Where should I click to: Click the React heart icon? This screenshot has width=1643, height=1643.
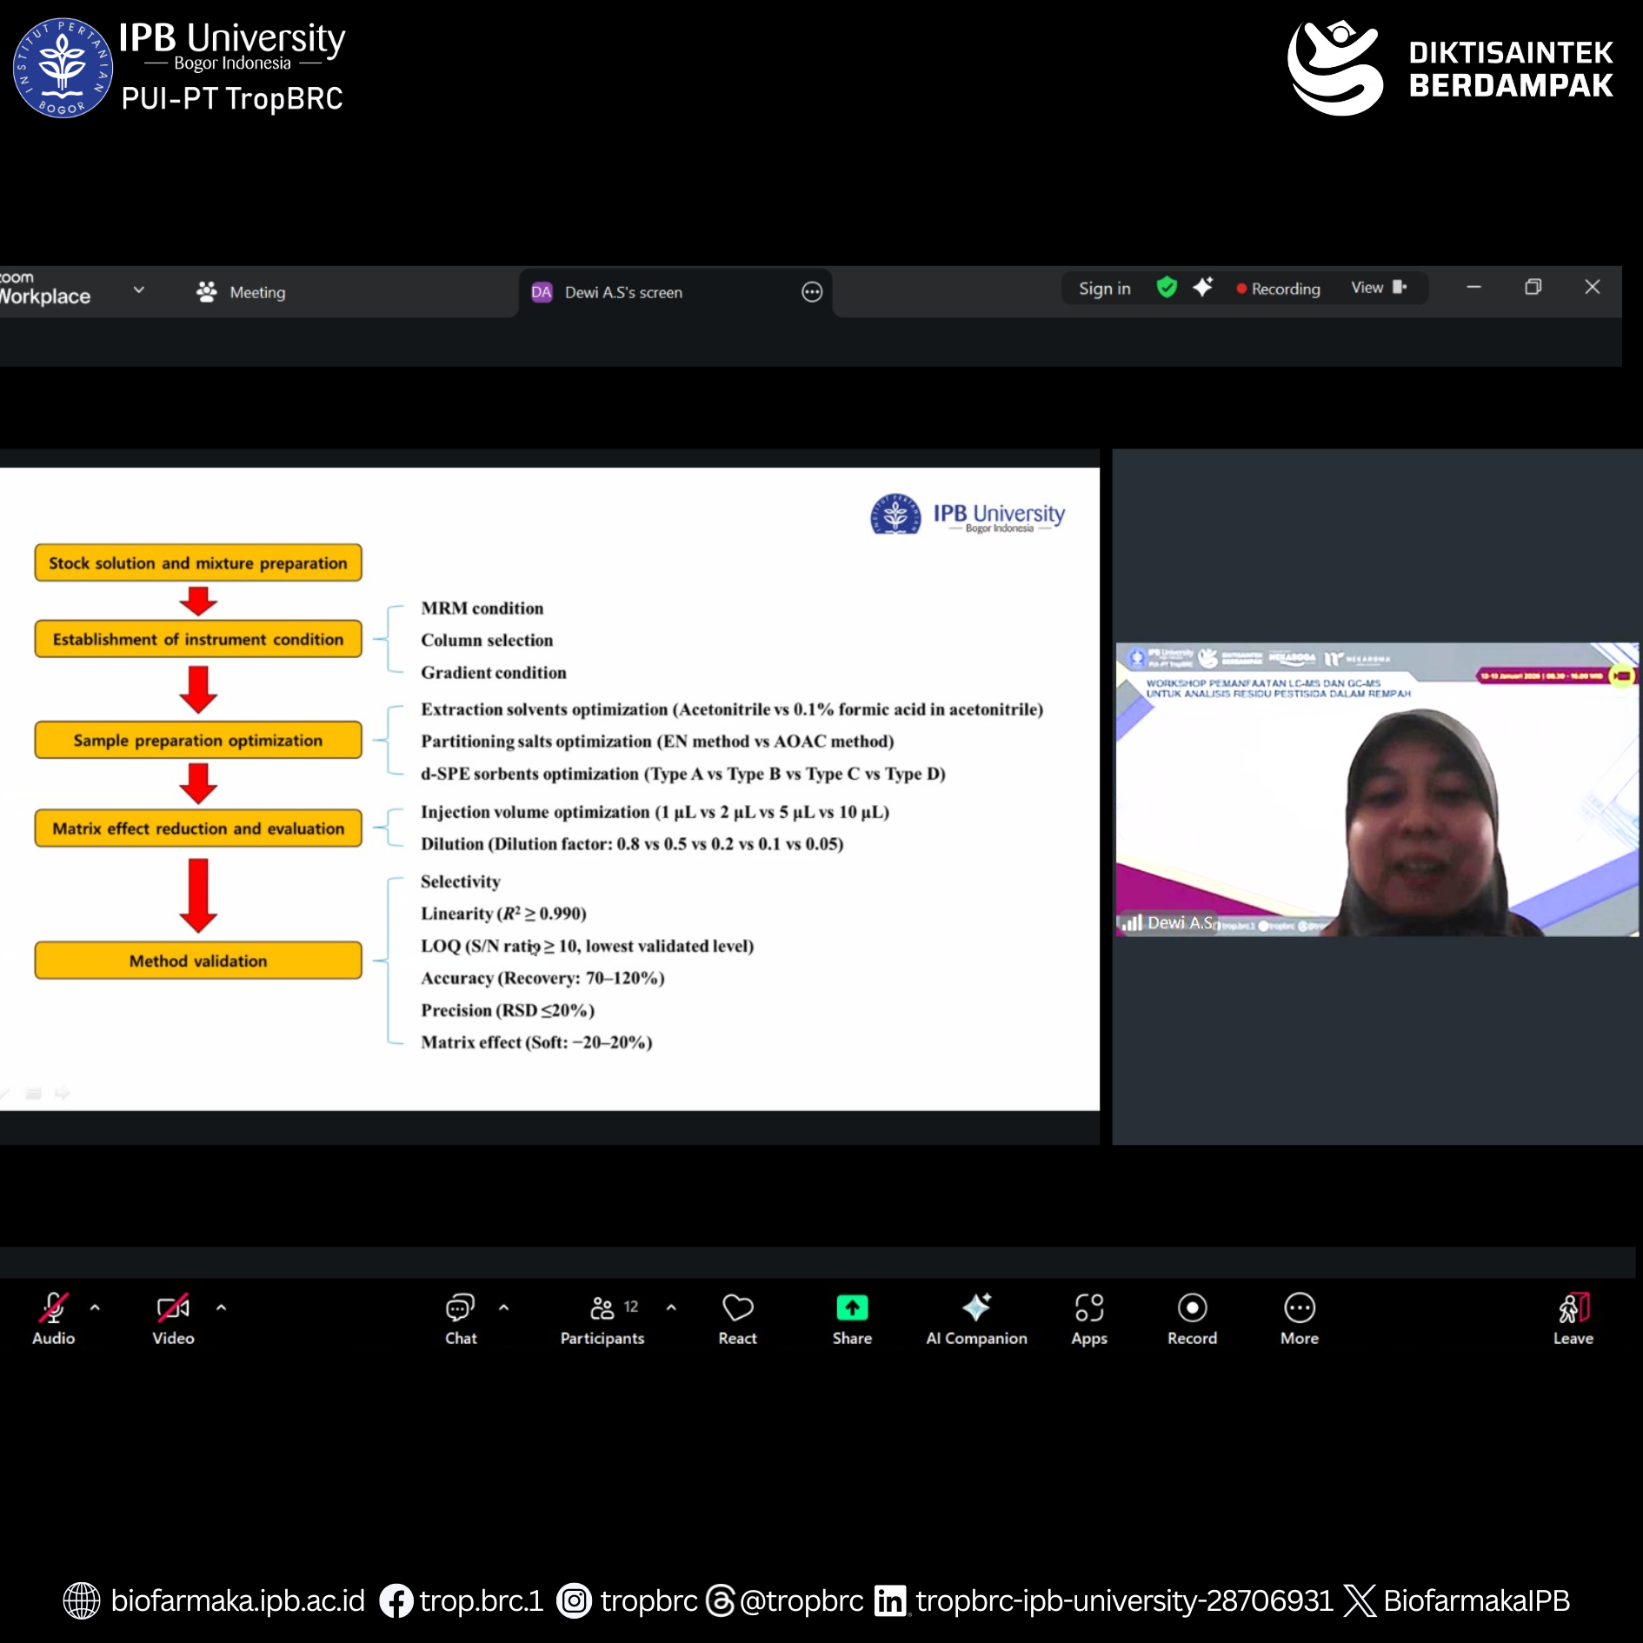pyautogui.click(x=737, y=1318)
